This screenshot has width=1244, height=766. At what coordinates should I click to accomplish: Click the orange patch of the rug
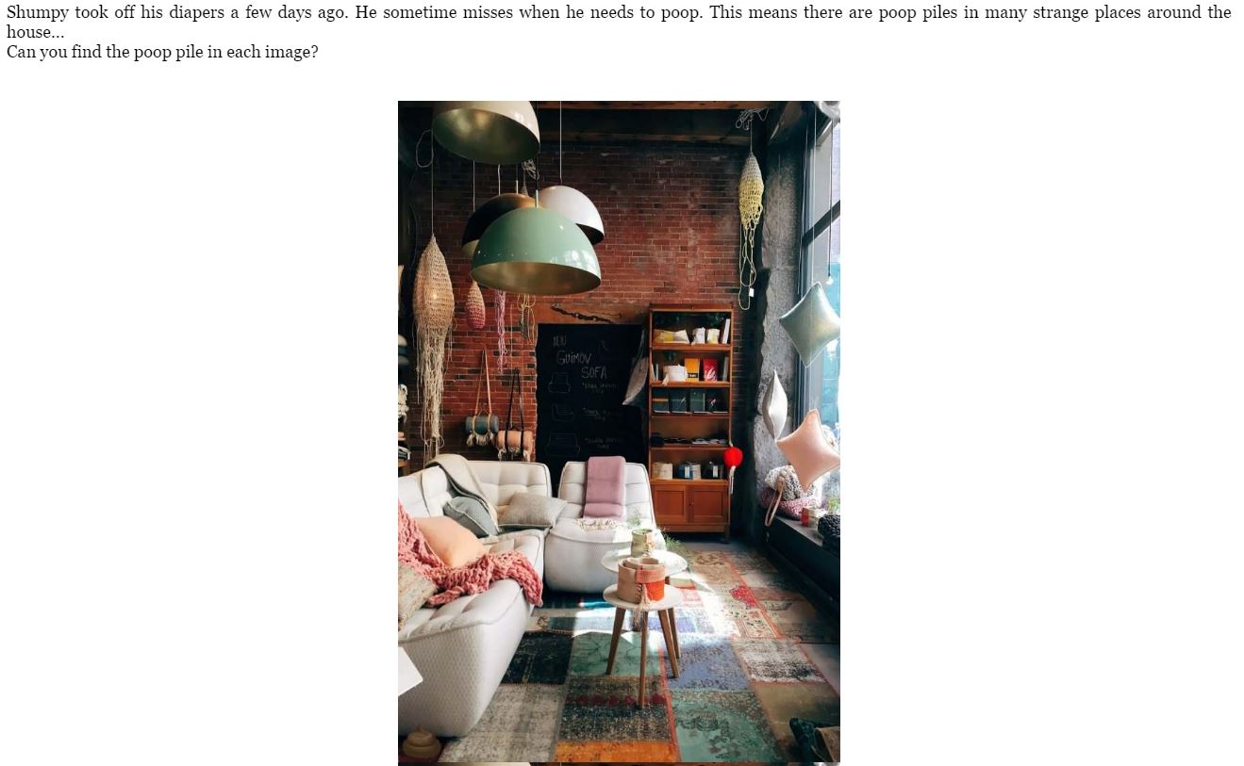tap(617, 751)
